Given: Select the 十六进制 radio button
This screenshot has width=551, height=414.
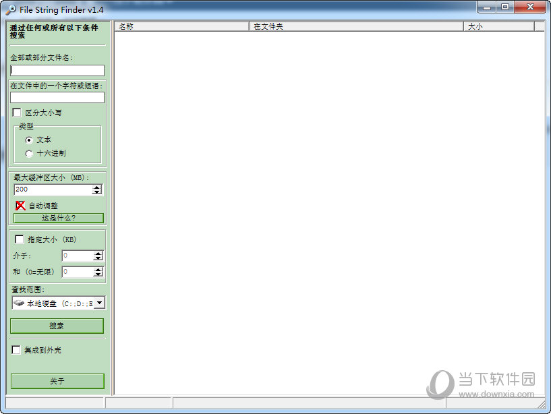Looking at the screenshot, I should pyautogui.click(x=29, y=154).
